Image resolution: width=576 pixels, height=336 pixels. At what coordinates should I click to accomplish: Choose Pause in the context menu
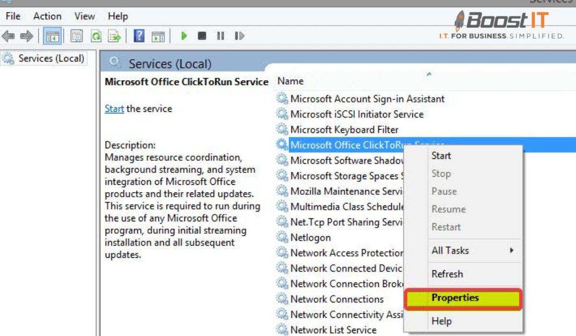click(x=444, y=191)
